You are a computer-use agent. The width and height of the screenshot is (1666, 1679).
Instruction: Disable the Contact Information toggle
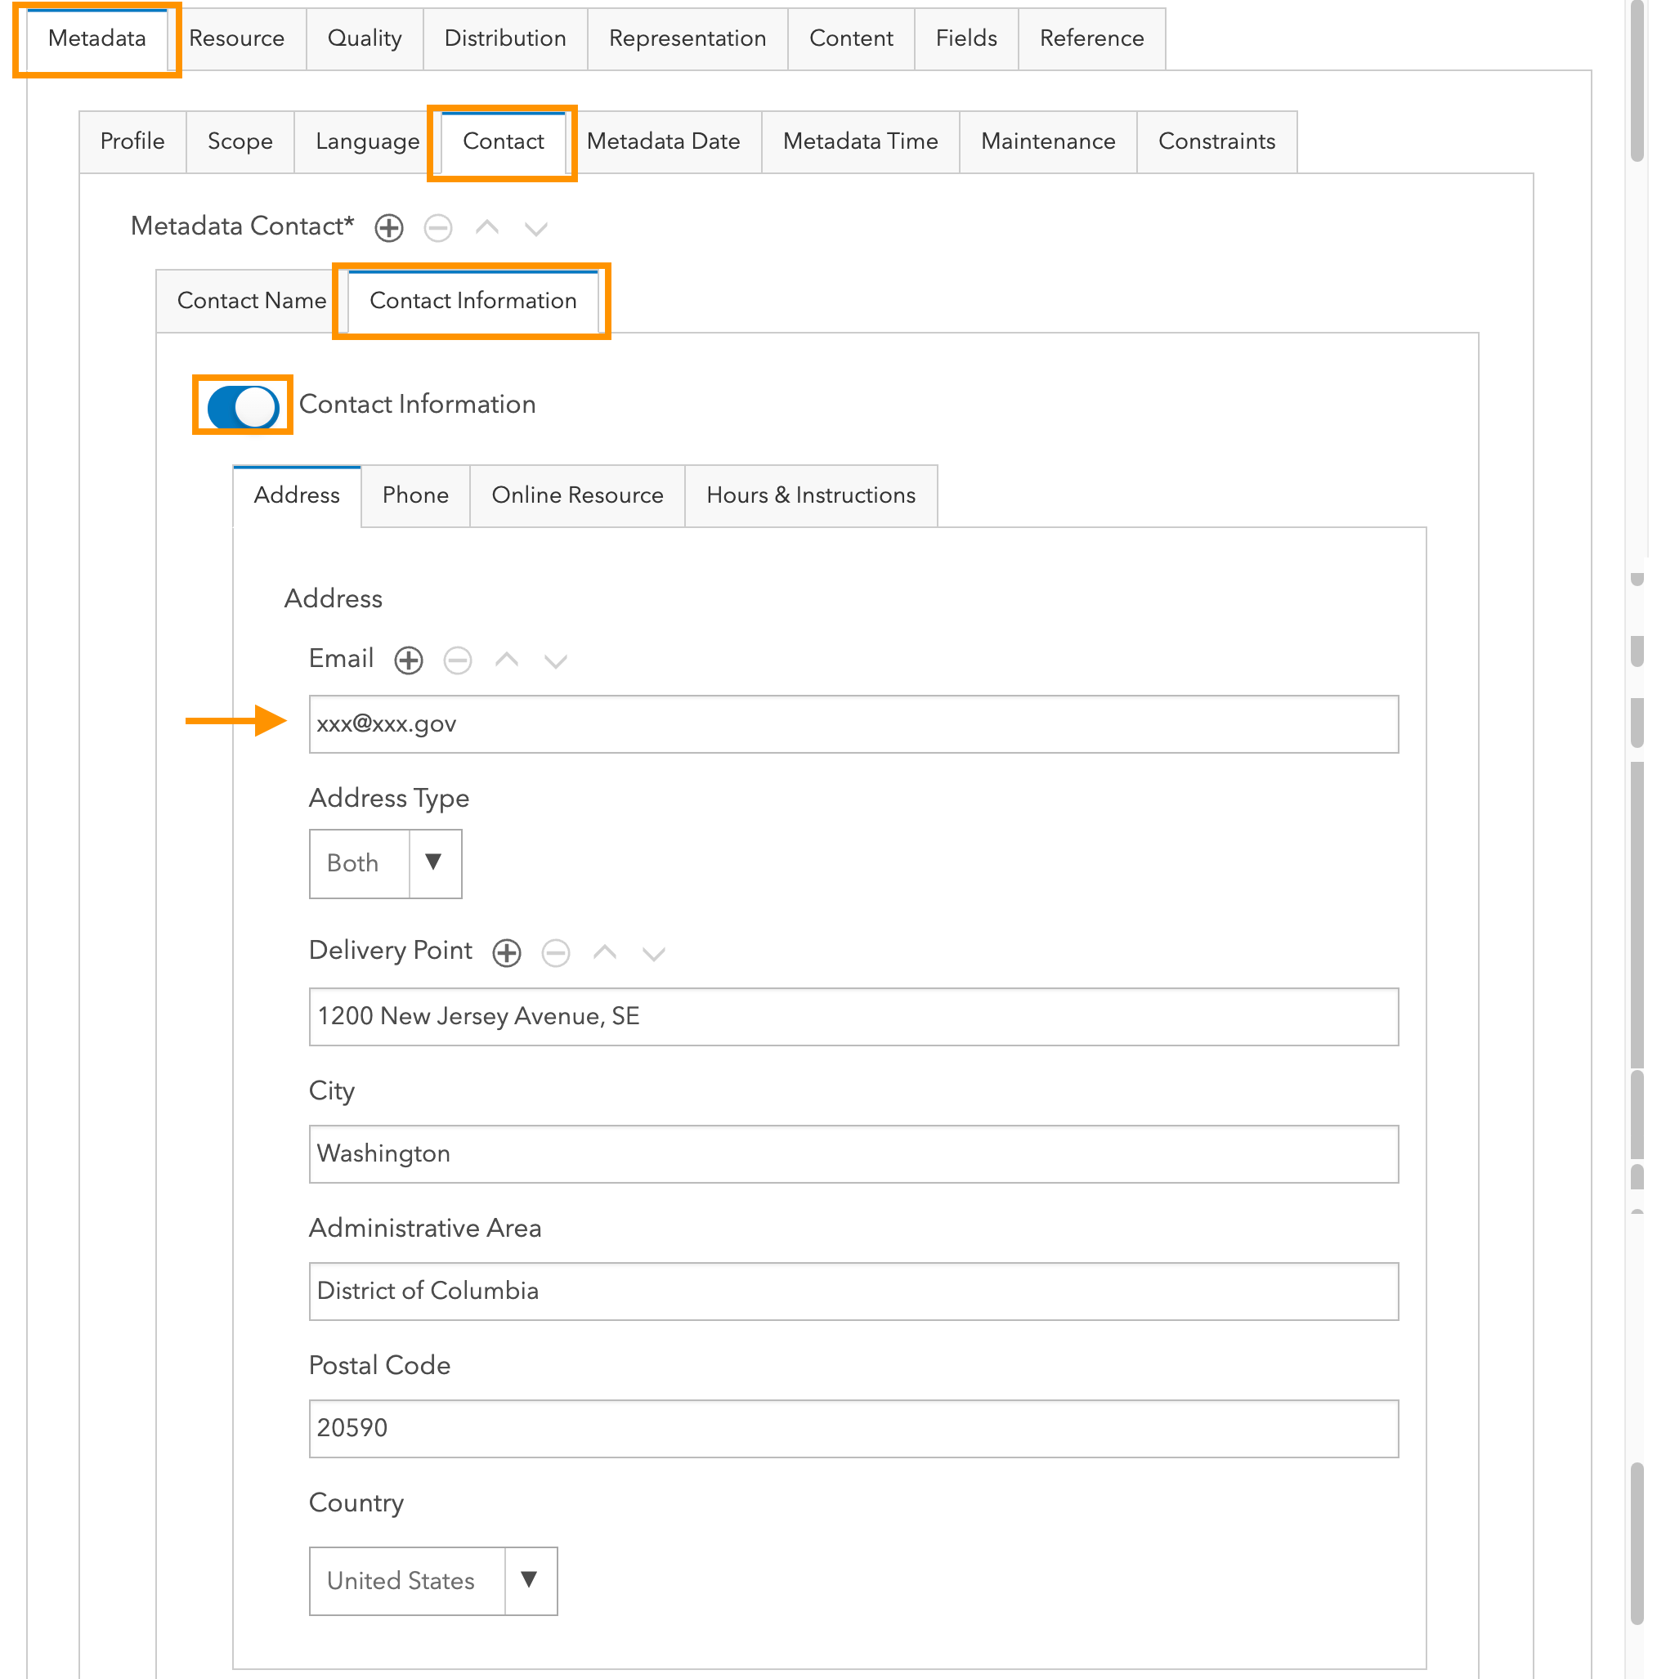pyautogui.click(x=242, y=405)
